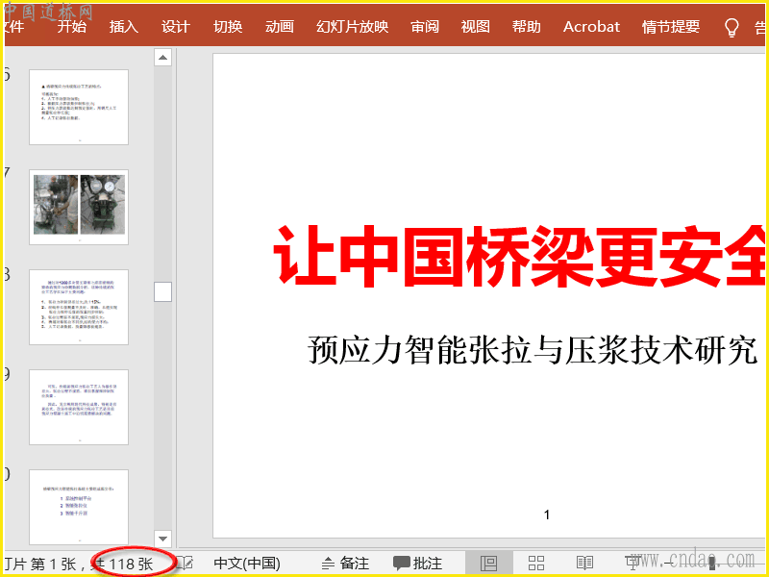
Task: Switch to Normal view icon
Action: coord(489,564)
